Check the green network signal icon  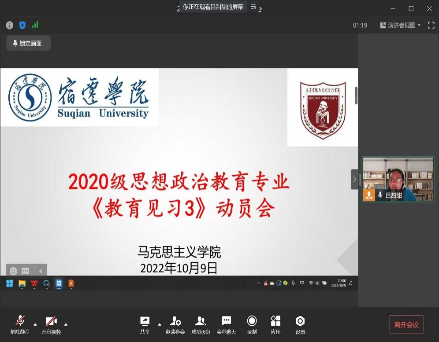pyautogui.click(x=35, y=25)
